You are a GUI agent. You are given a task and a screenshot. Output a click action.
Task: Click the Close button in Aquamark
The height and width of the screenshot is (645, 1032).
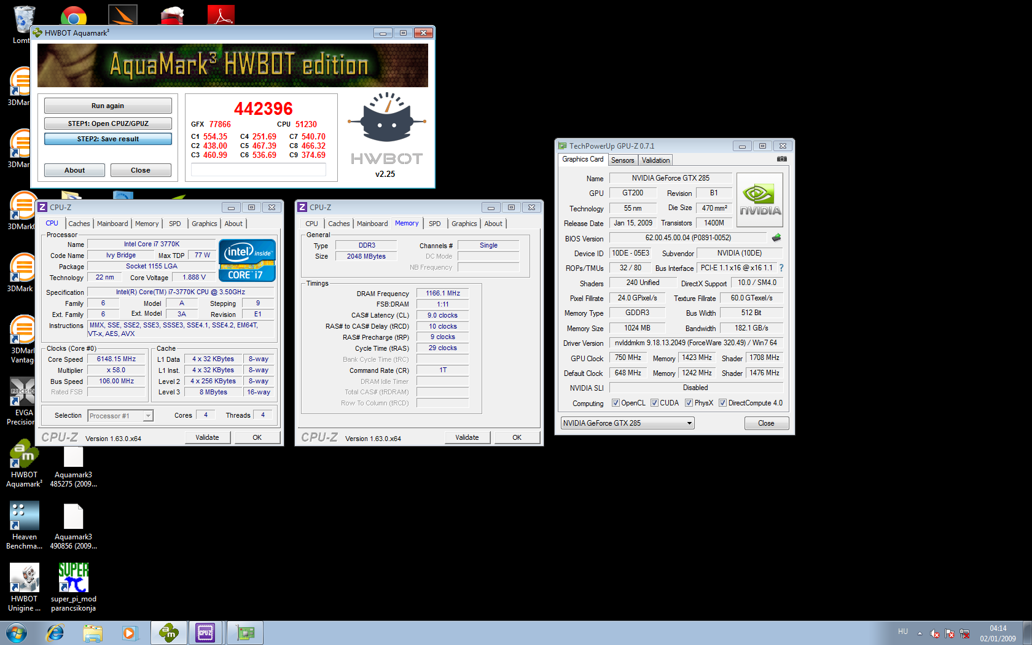140,170
